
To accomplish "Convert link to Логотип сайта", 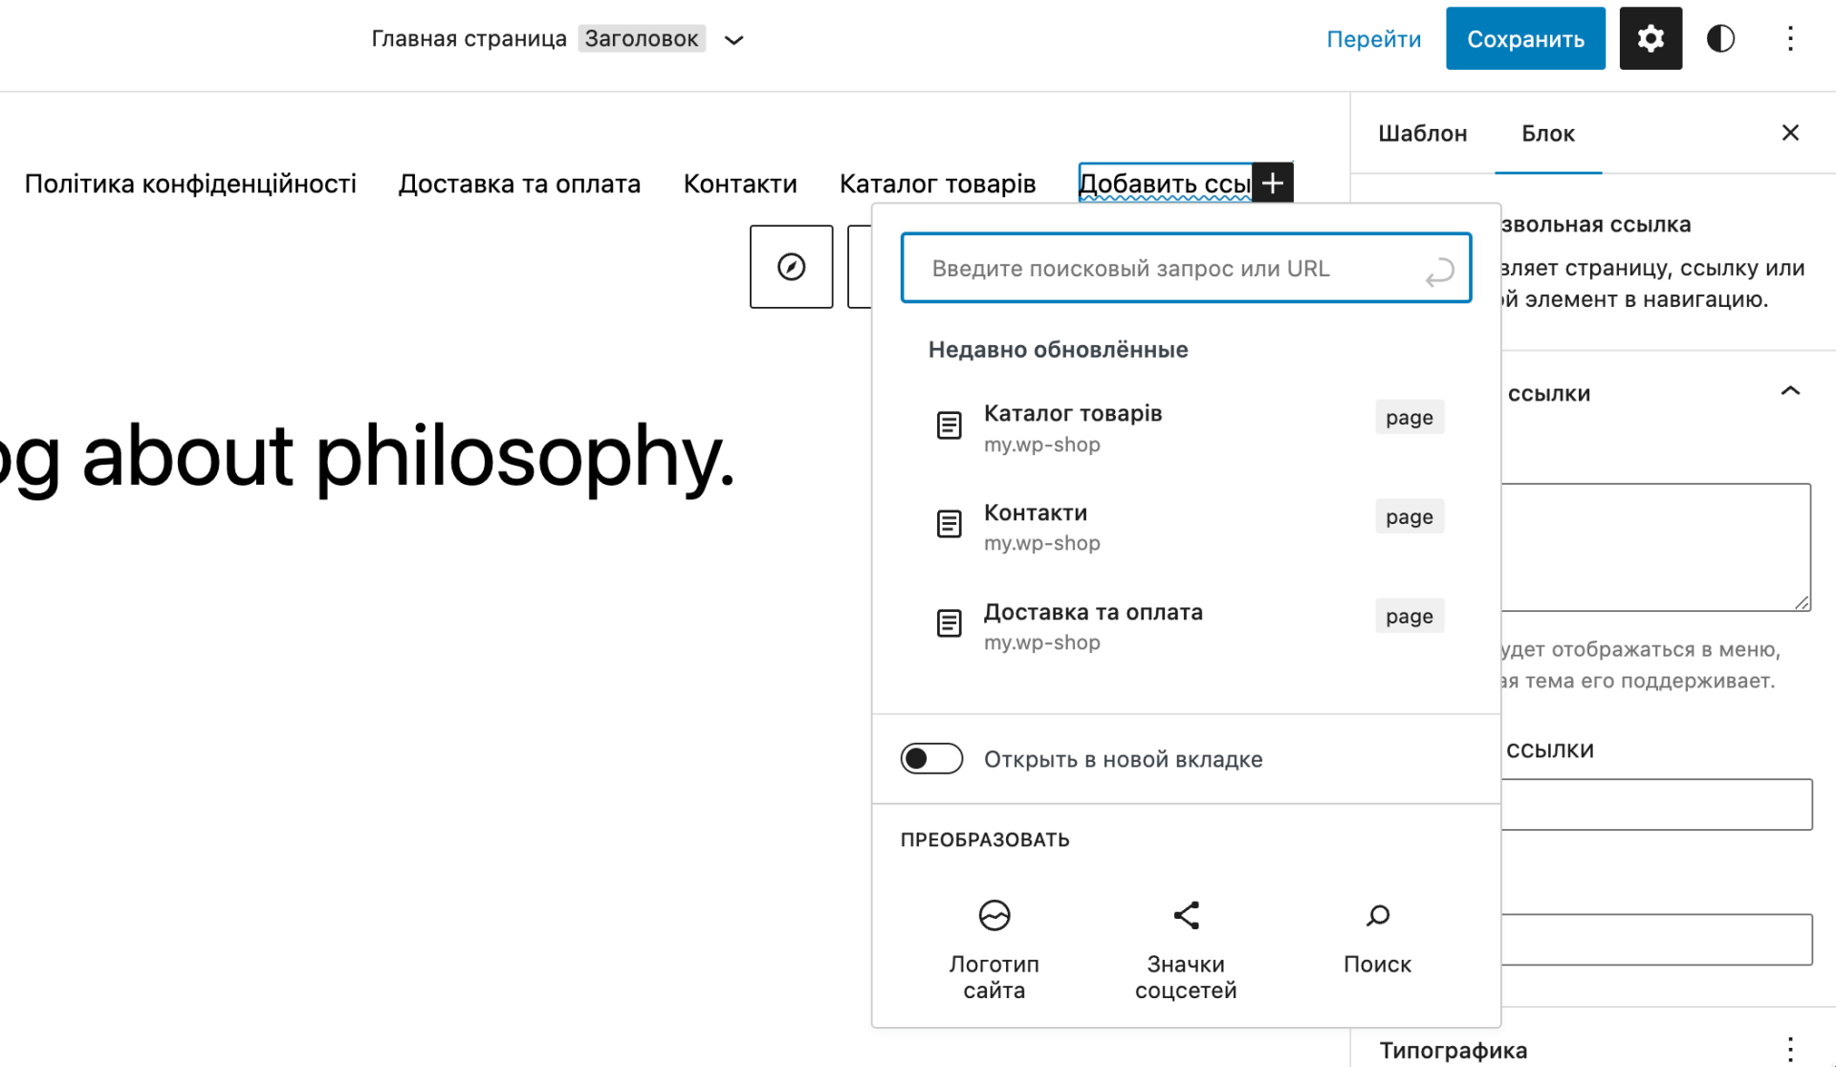I will coord(994,947).
